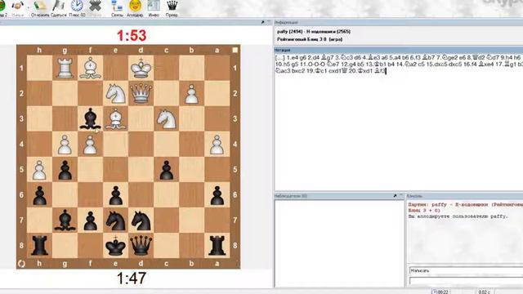Select the white pawn on b2

tap(191, 93)
